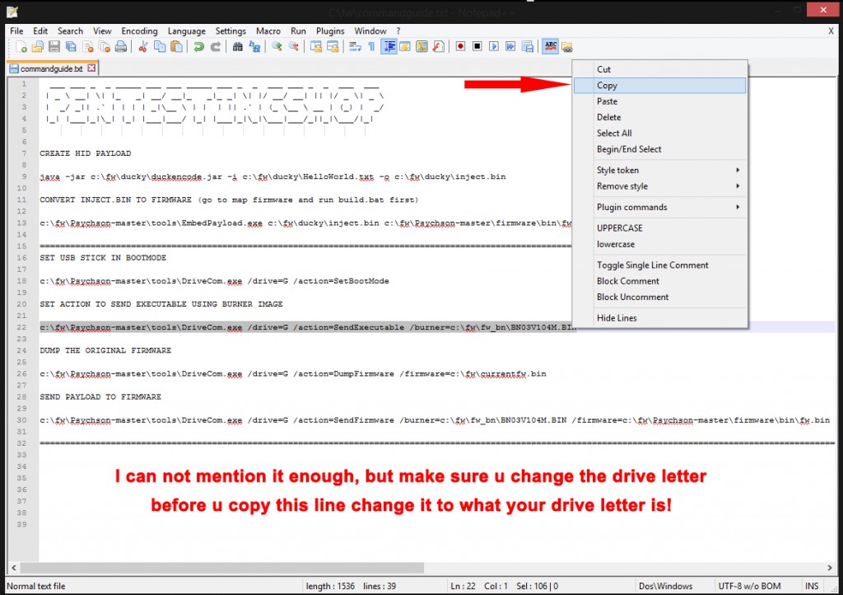Switch to the commandguide.txt tab

(52, 69)
